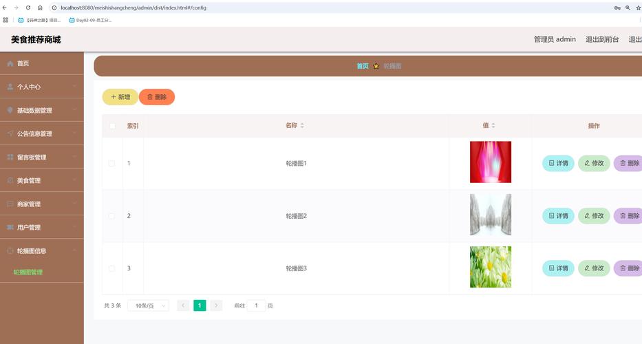Expand the 个人中心 menu arrow
The width and height of the screenshot is (642, 344).
[74, 87]
